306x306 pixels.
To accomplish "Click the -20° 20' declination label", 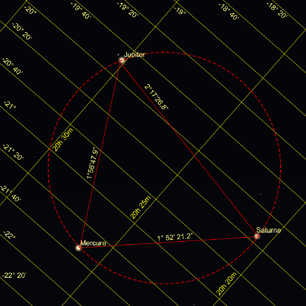I will click(x=22, y=31).
